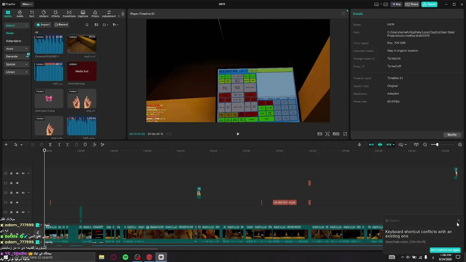This screenshot has width=466, height=262.
Task: Open the layout switcher in the title bar
Action: [x=378, y=4]
